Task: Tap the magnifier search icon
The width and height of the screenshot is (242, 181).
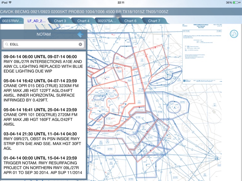Action: click(7, 44)
